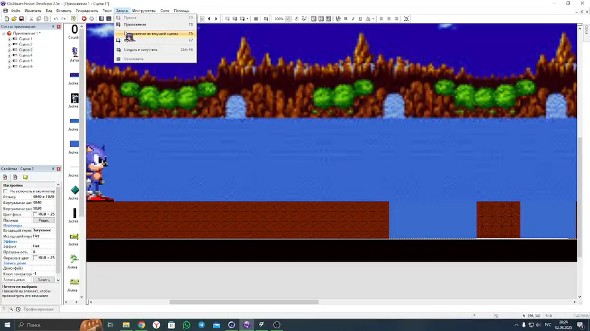Click the New file toolbar icon

pos(7,19)
